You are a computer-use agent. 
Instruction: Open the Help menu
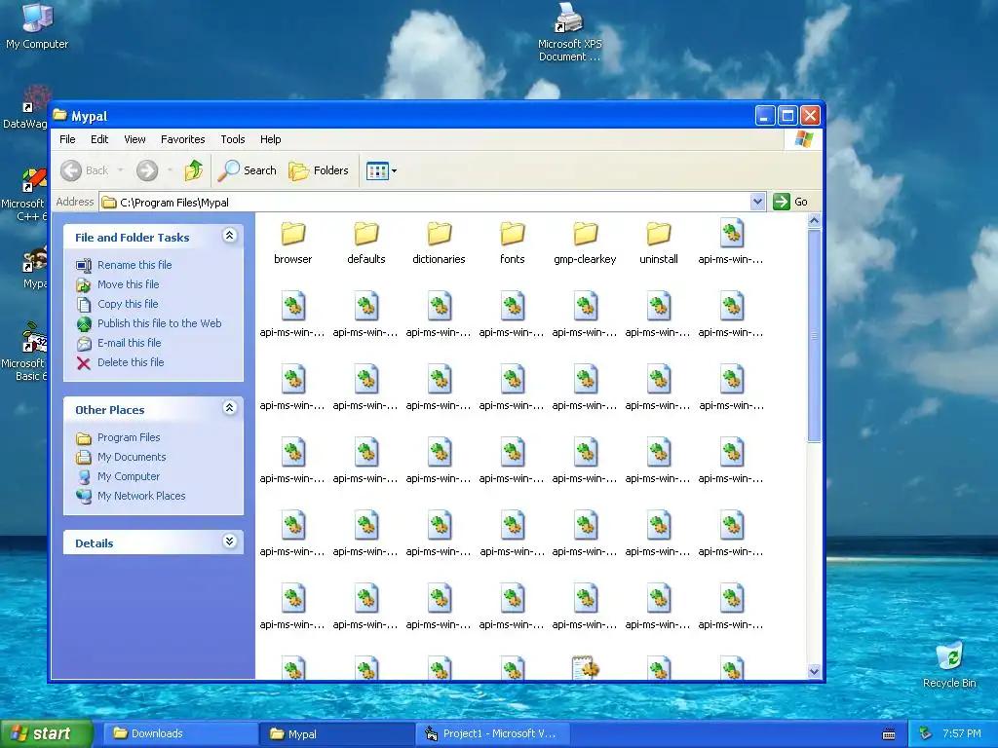click(x=271, y=139)
